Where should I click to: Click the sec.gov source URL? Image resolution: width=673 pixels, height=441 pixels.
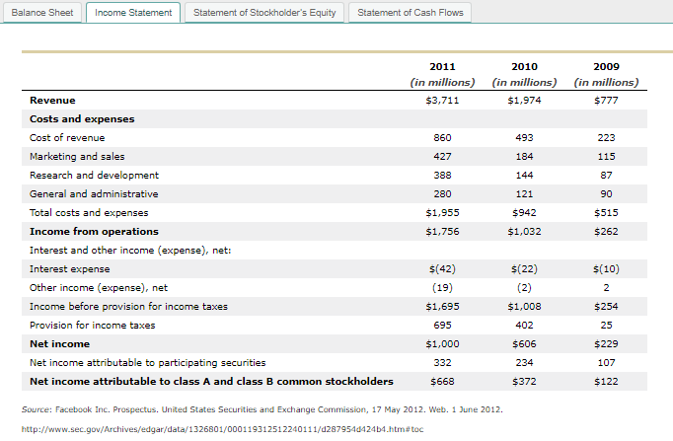[222, 429]
